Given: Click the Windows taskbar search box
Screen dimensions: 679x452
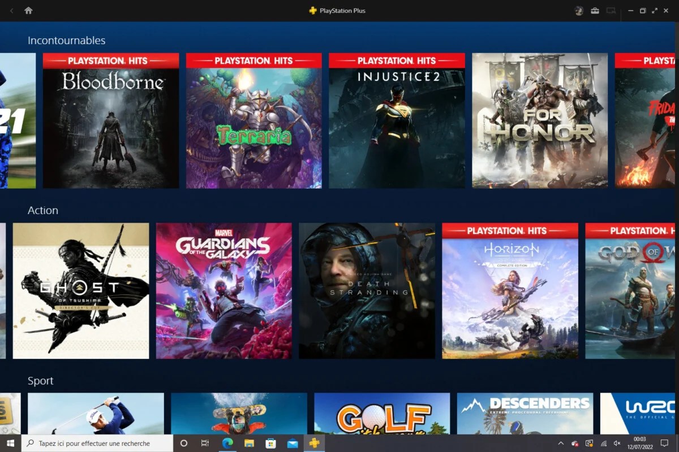Looking at the screenshot, I should point(97,444).
